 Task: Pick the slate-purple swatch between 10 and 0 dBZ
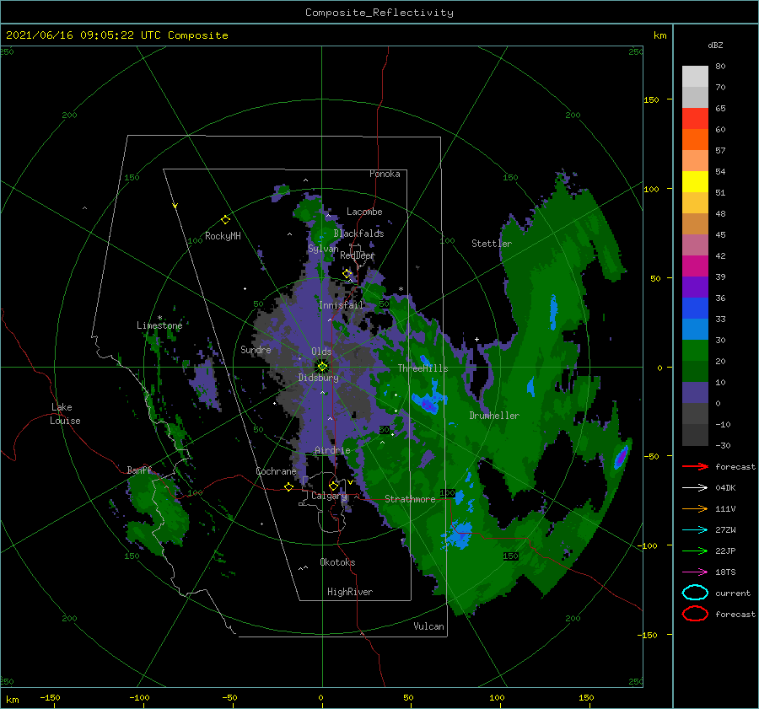click(695, 393)
